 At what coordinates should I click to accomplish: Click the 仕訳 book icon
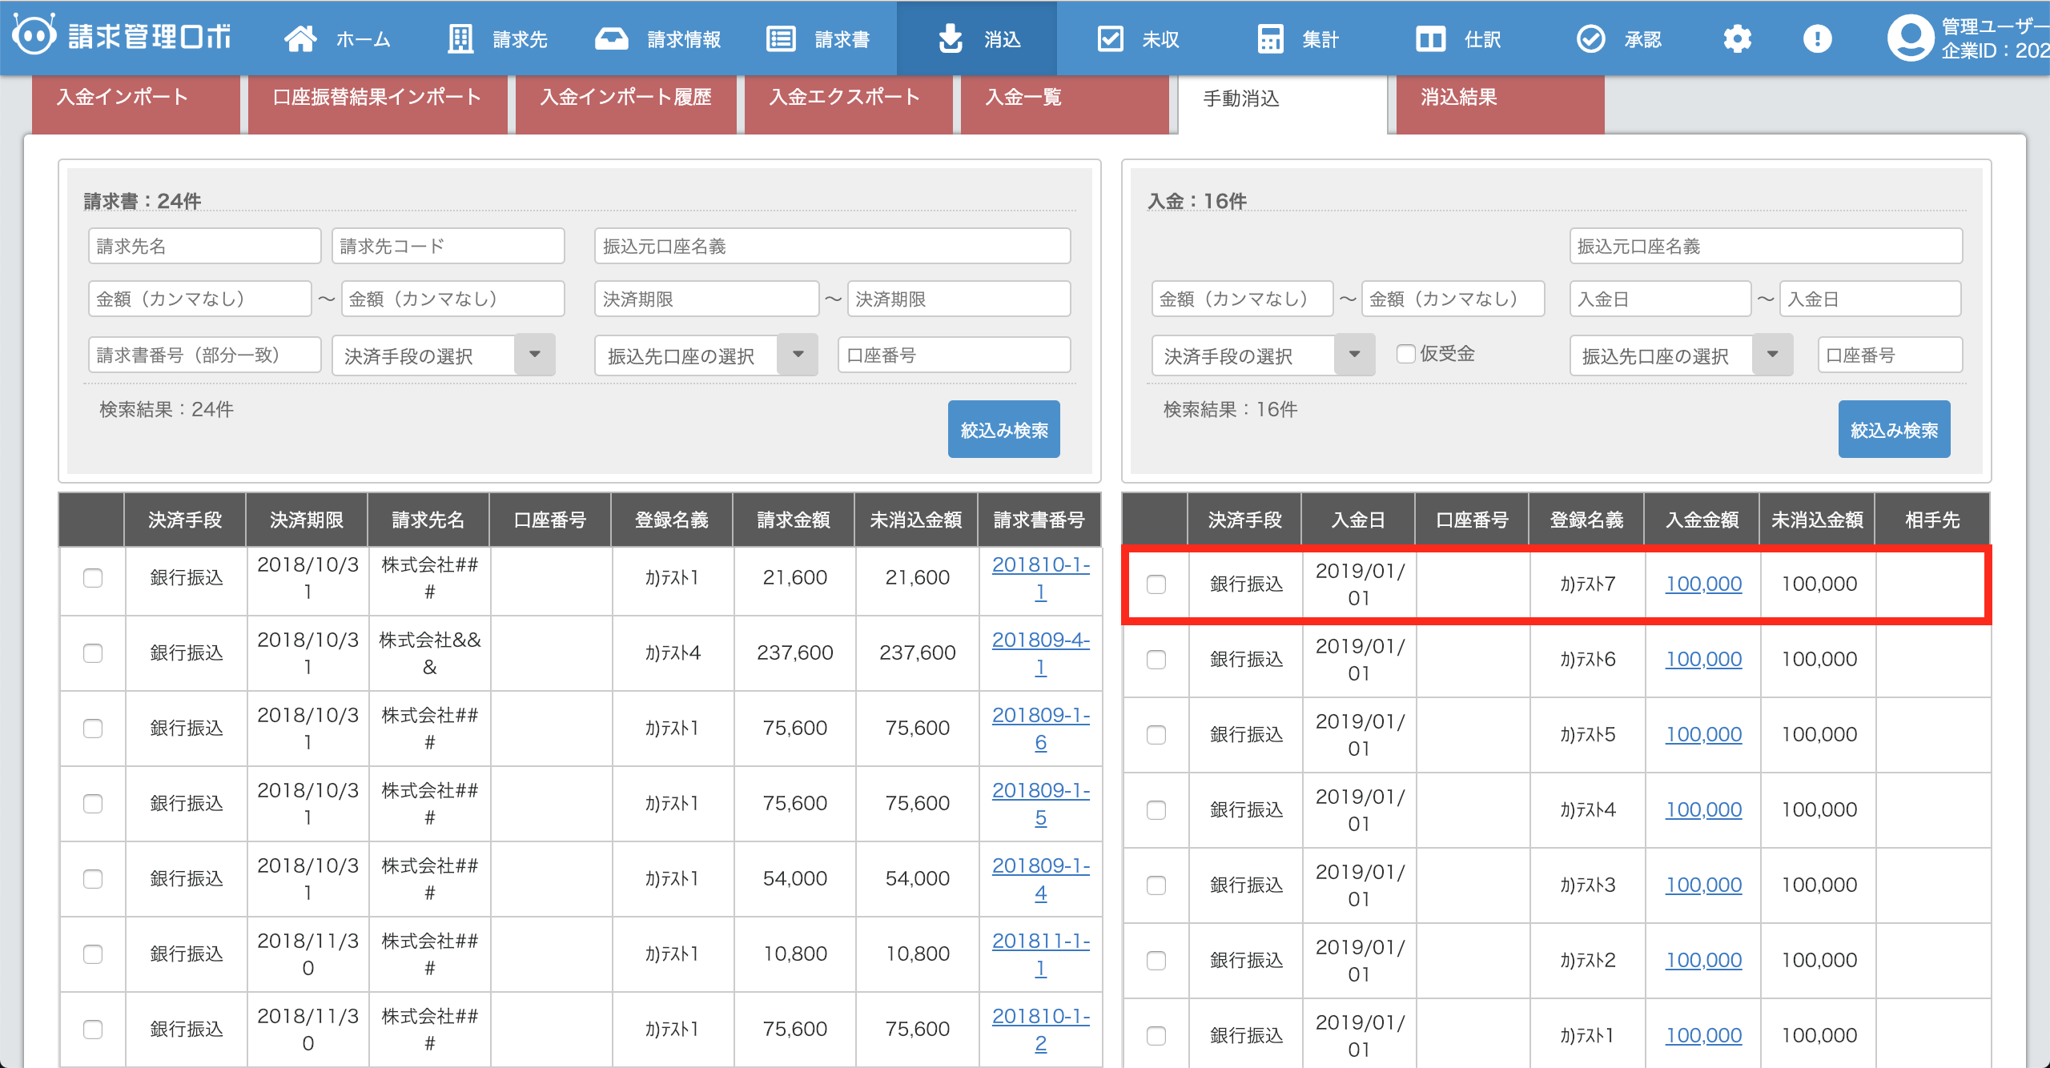(1430, 38)
